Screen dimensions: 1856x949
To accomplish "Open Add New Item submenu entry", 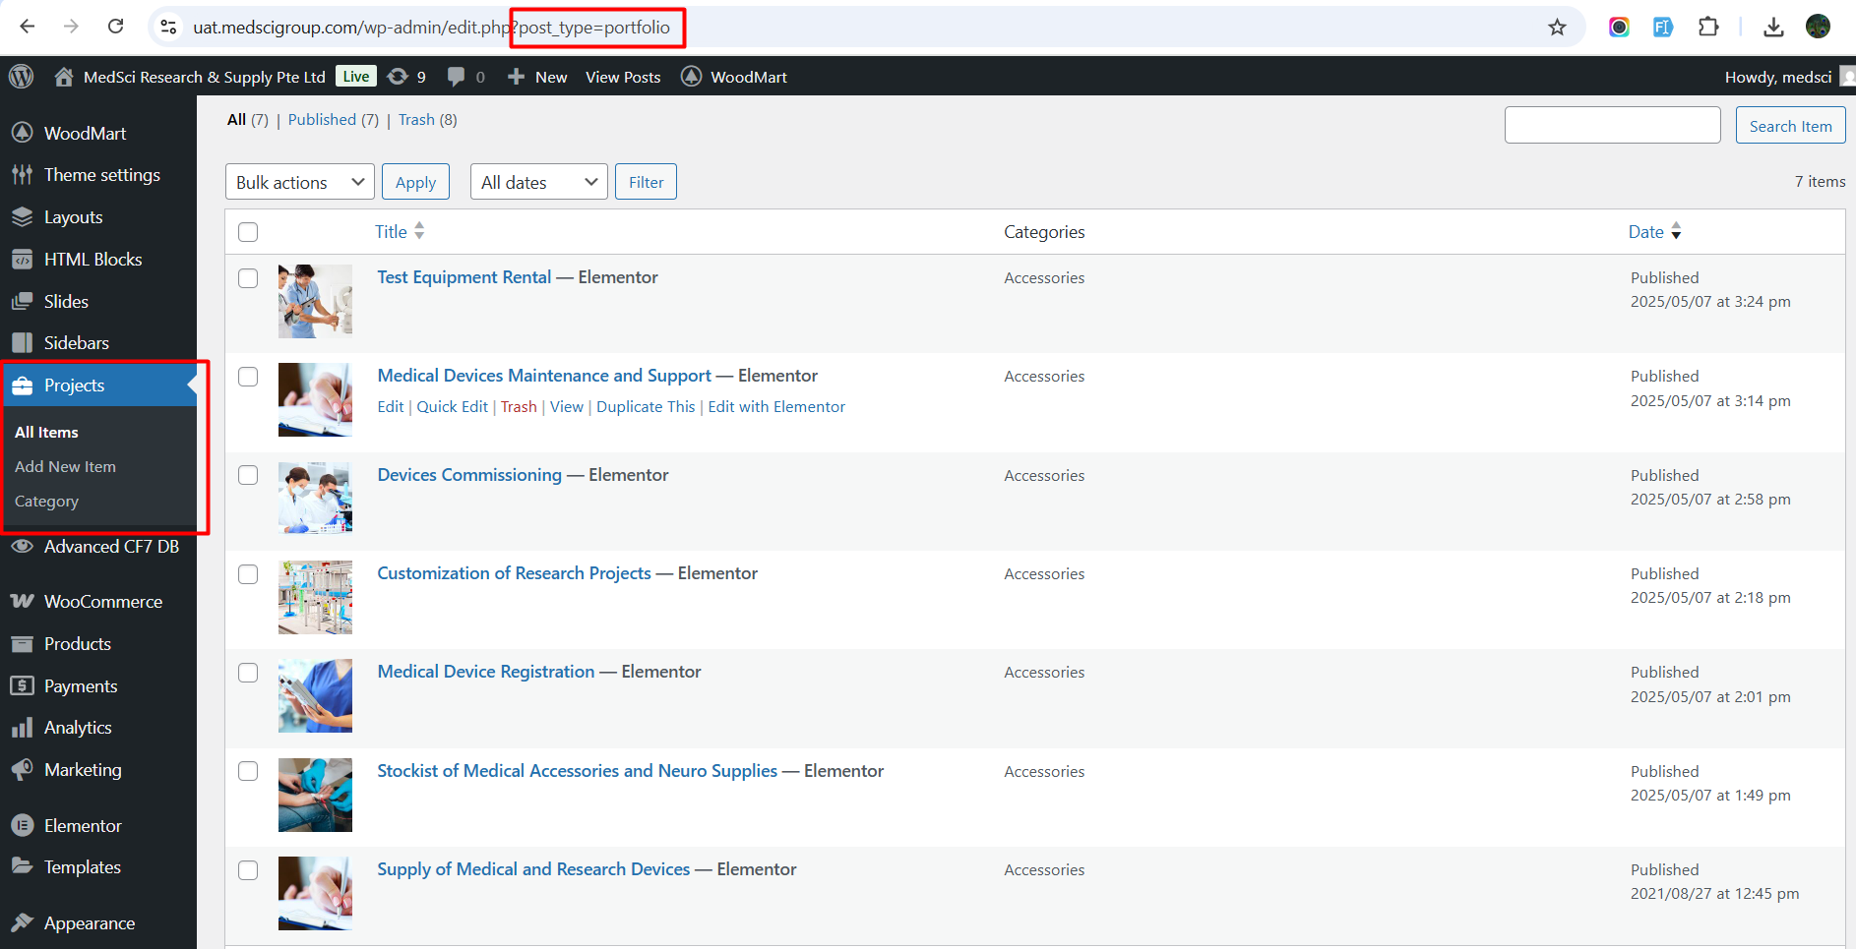I will [65, 466].
